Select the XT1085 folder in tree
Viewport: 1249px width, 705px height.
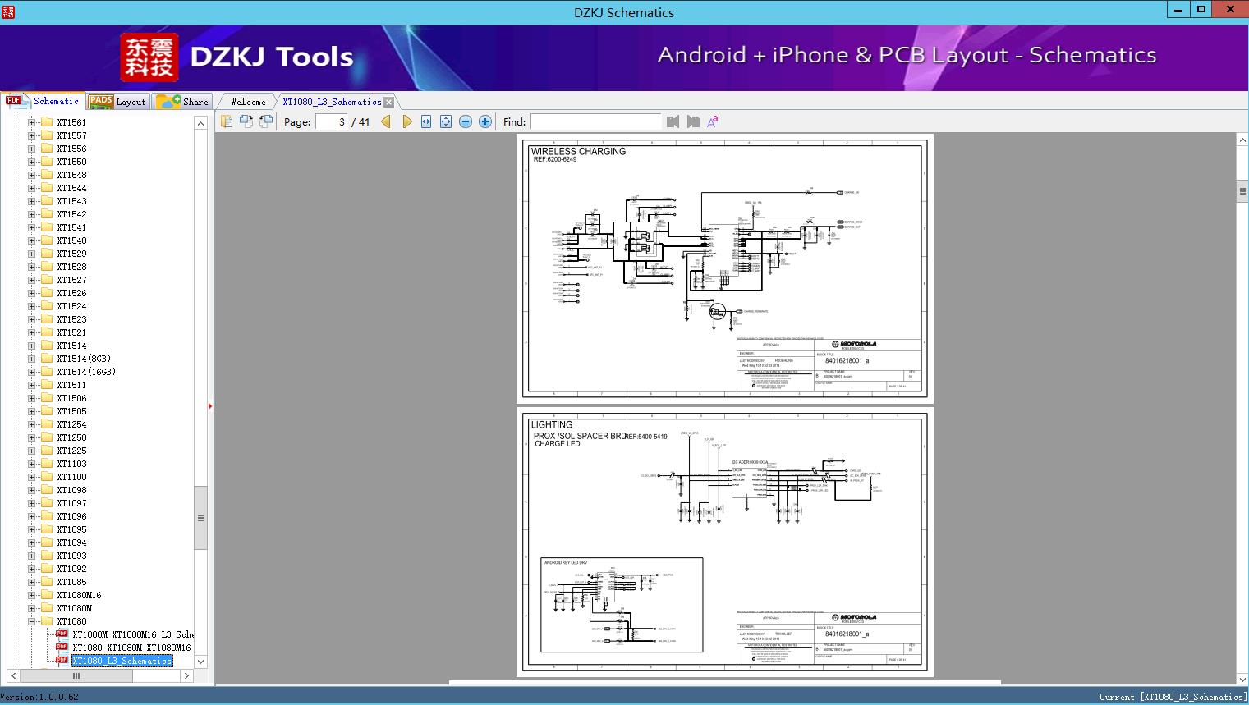[71, 582]
